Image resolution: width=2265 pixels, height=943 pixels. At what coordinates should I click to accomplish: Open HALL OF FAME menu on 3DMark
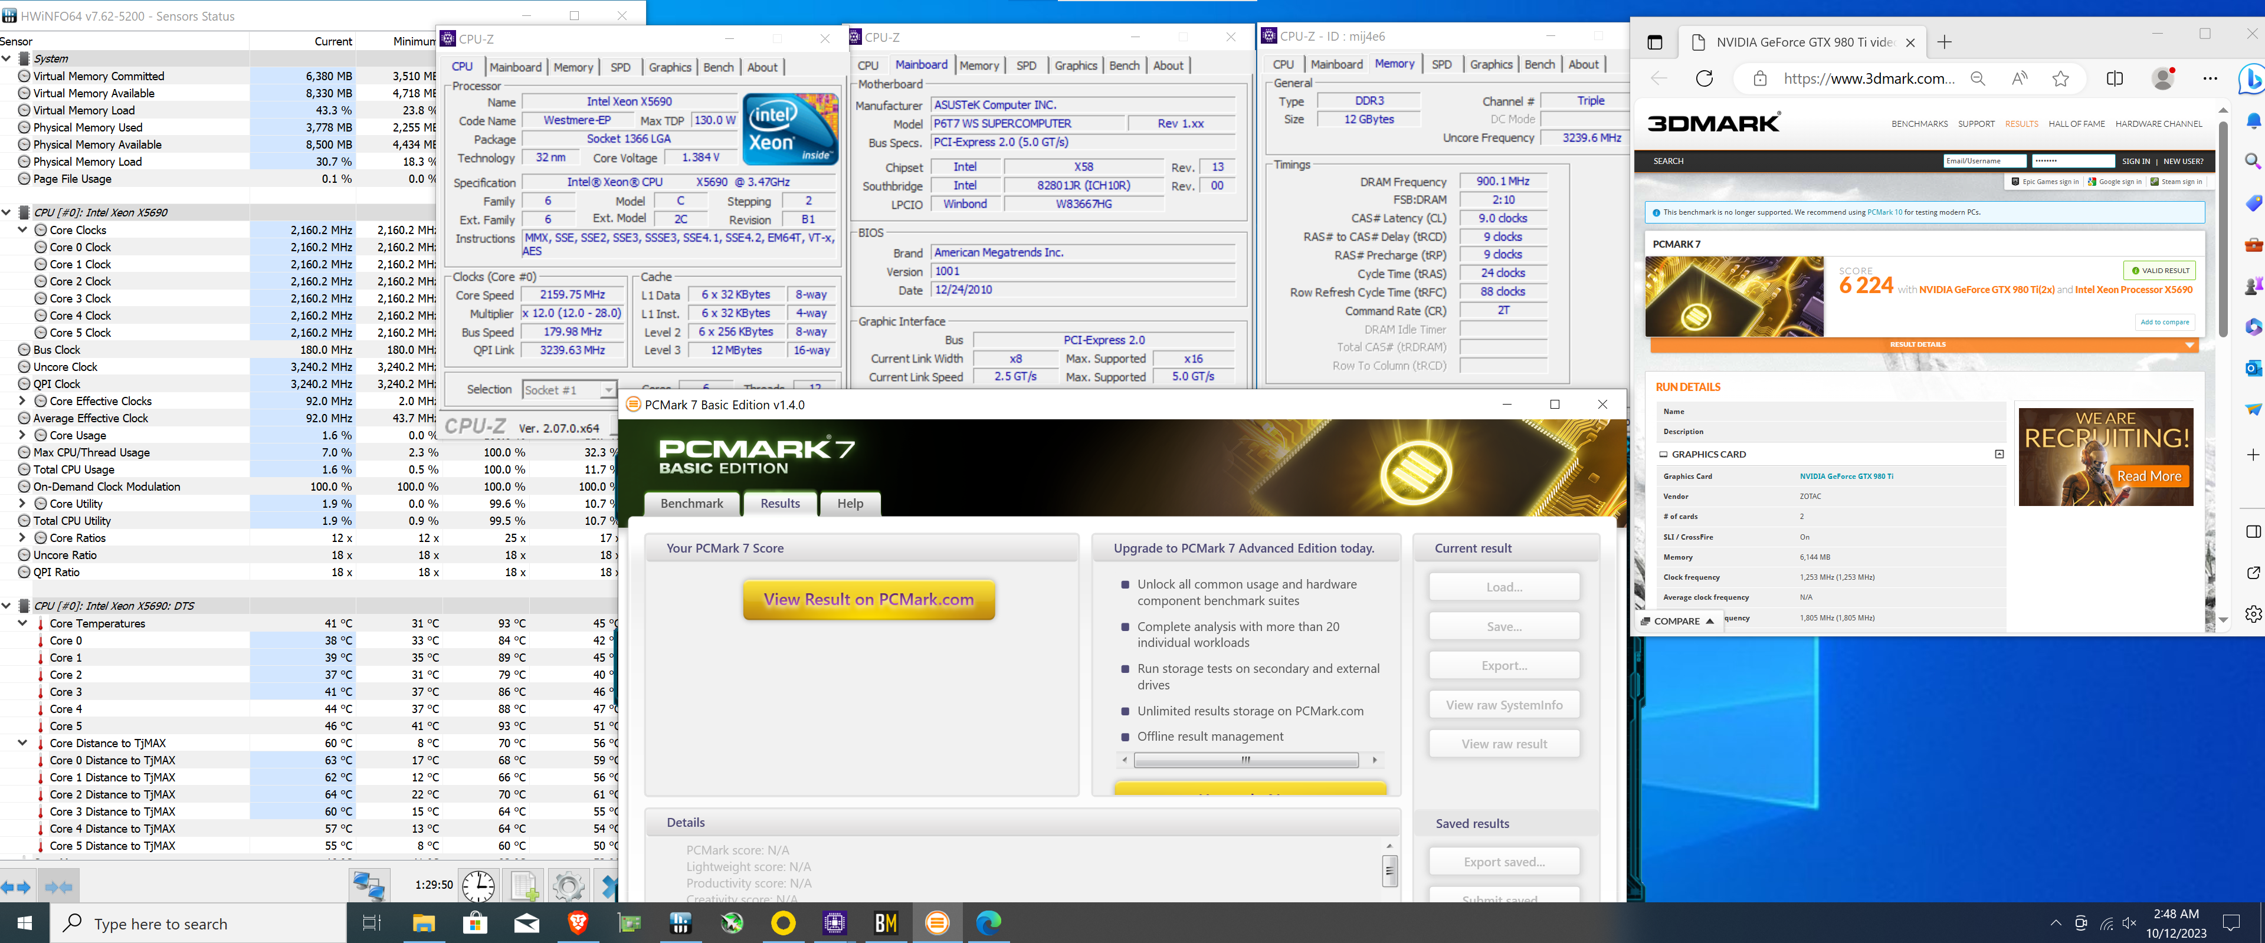(2076, 124)
